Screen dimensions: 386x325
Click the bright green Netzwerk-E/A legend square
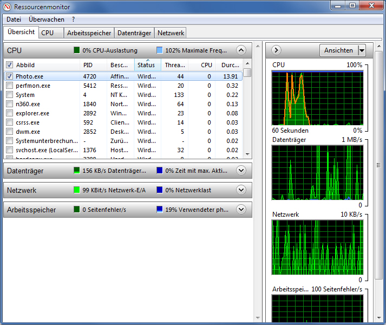(77, 190)
